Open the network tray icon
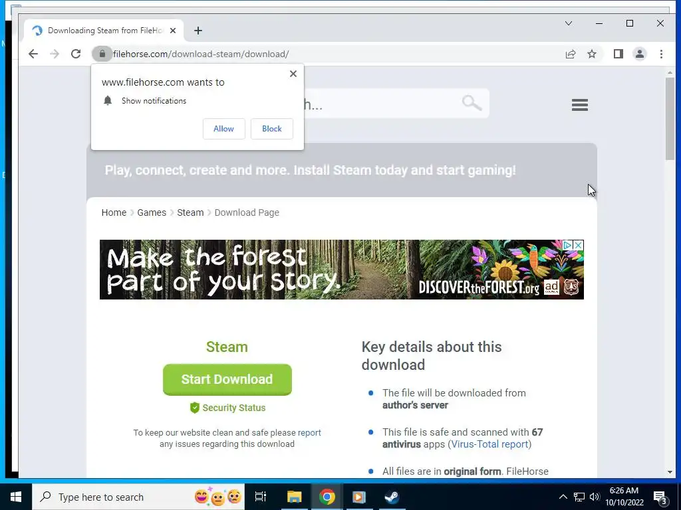The height and width of the screenshot is (510, 681). (579, 497)
